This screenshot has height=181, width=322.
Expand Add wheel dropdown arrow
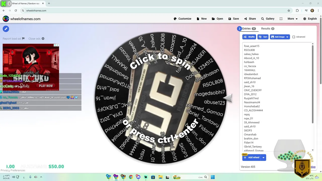click(263, 158)
